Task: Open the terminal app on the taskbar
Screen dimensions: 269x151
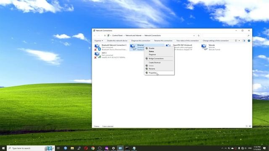Action: (x=127, y=148)
